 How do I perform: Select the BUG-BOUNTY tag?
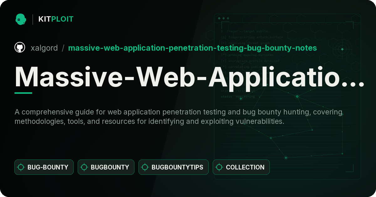coord(44,167)
